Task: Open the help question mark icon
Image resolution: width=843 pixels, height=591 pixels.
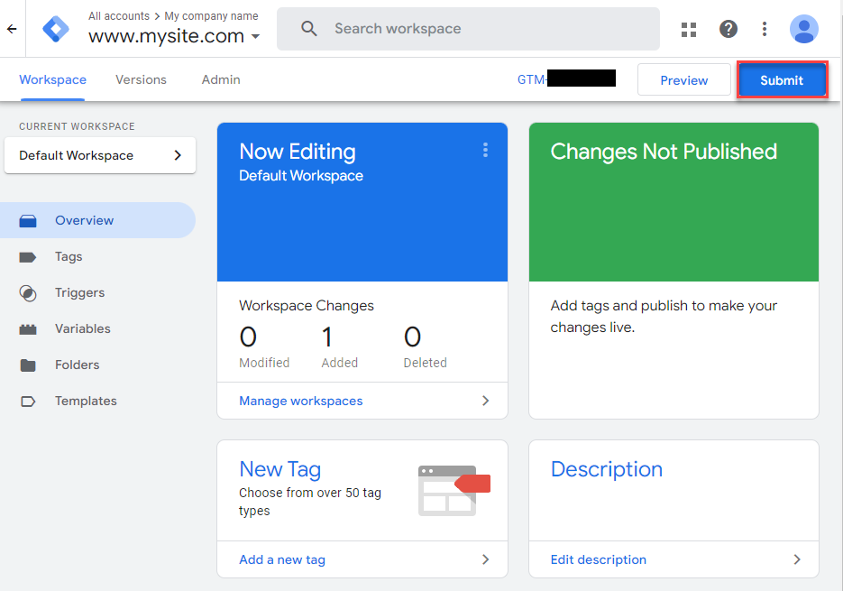Action: pyautogui.click(x=728, y=29)
